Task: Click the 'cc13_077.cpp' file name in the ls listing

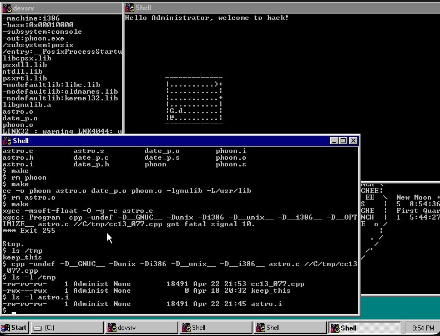Action: (277, 284)
